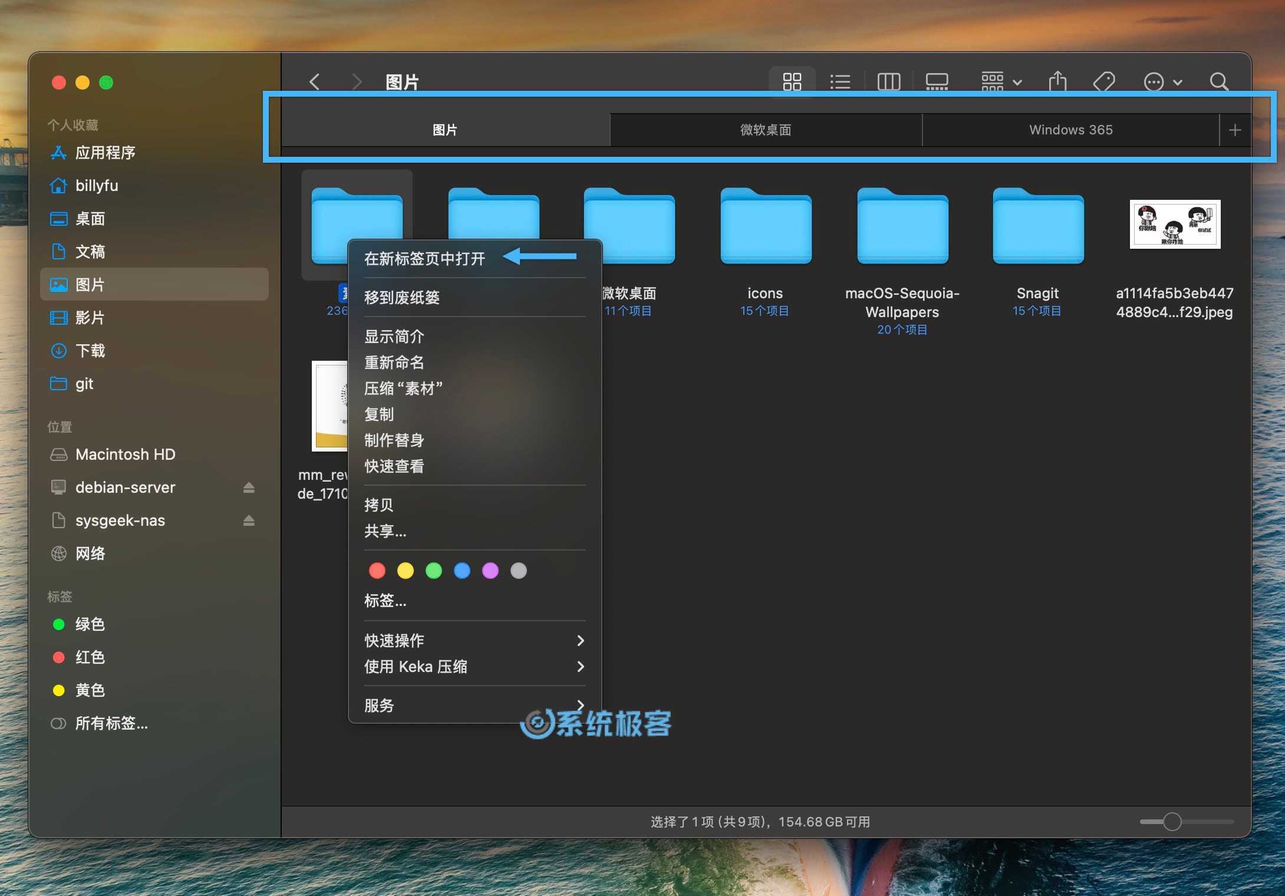Switch to the Windows 365 tab
This screenshot has width=1285, height=896.
coord(1070,130)
